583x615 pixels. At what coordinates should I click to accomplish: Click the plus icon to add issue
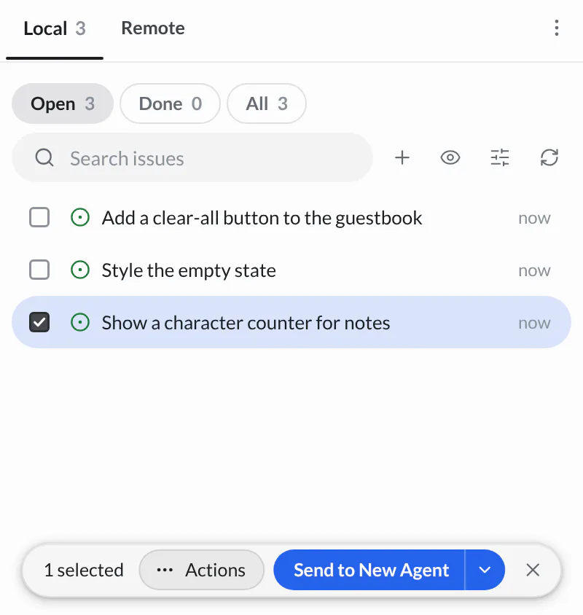pos(402,157)
